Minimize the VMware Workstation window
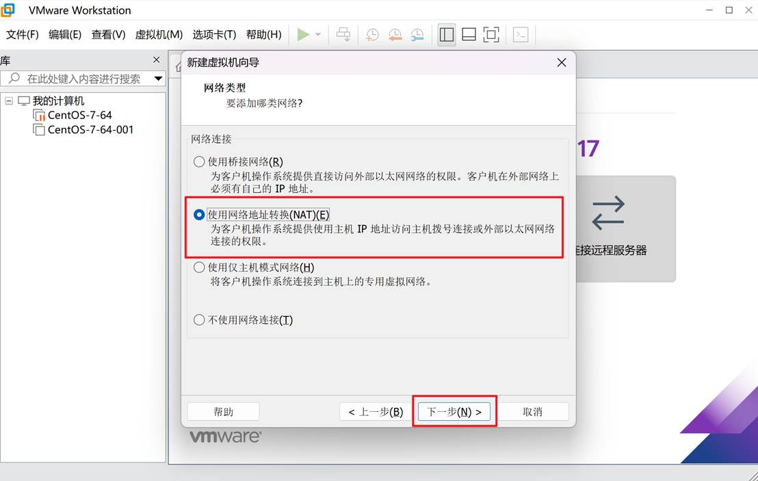 click(709, 10)
